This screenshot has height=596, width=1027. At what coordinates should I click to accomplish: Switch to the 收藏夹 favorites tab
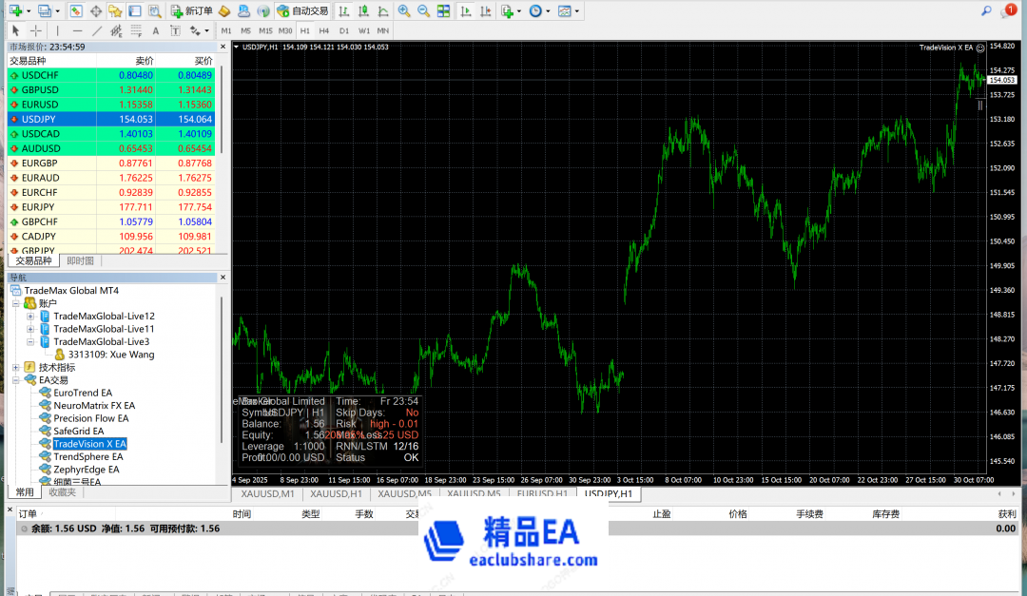coord(62,491)
